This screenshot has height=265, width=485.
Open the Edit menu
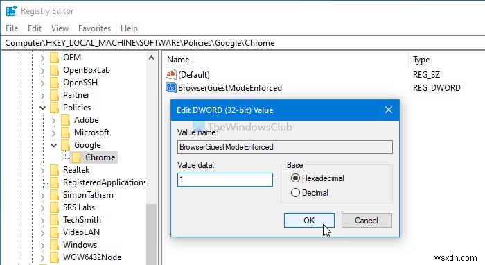tap(35, 28)
